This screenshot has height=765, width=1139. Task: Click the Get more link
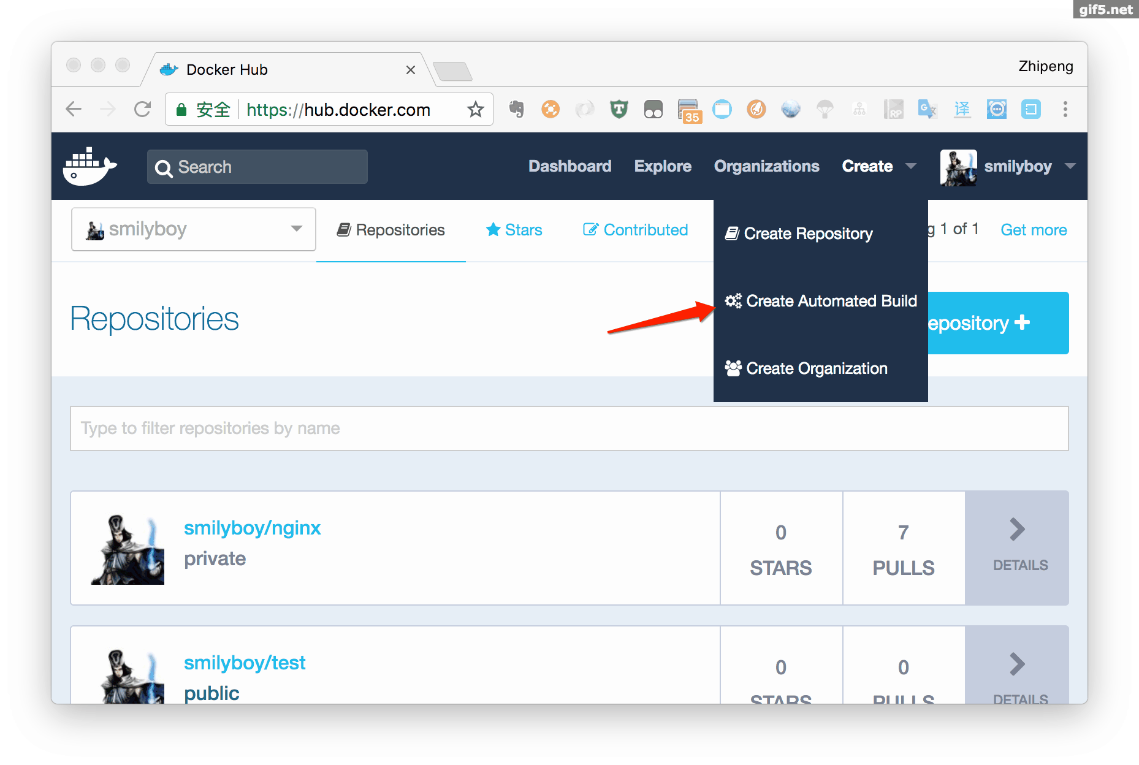coord(1034,230)
